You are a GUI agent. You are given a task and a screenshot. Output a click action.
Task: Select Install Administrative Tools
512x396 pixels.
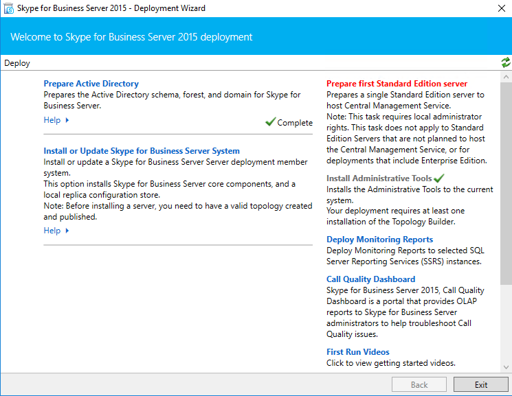(x=379, y=178)
